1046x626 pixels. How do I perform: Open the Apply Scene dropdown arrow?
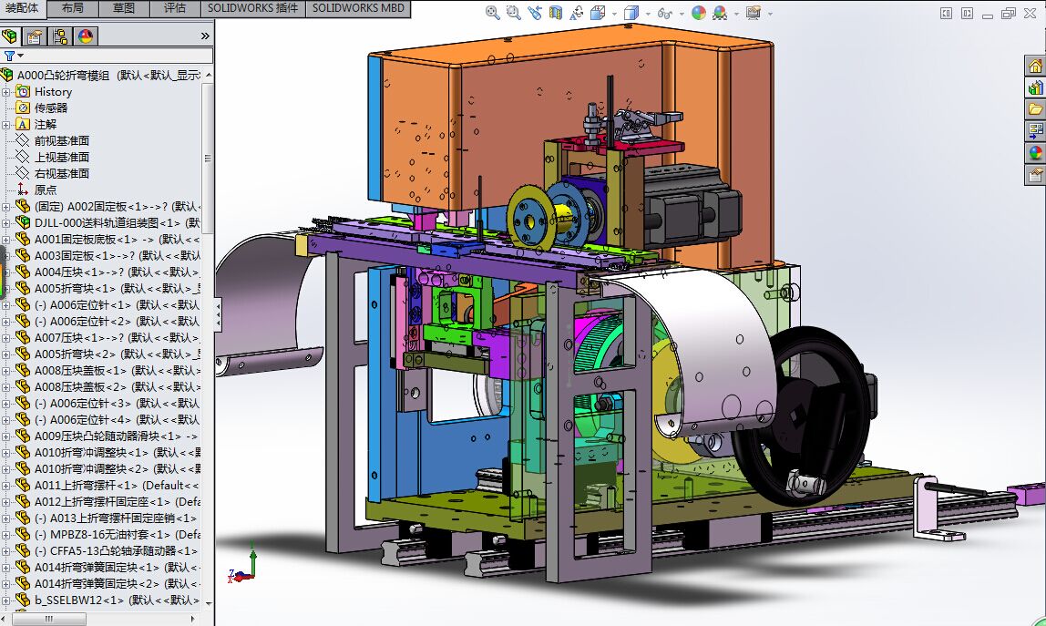736,14
